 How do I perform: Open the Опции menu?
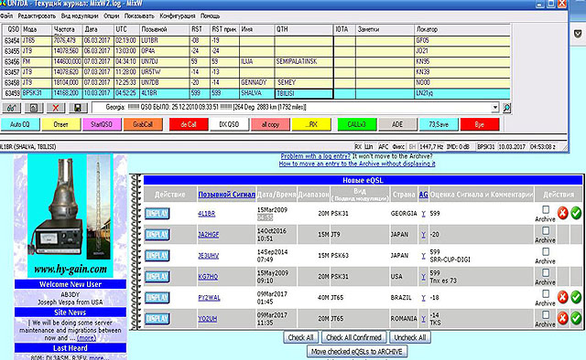pyautogui.click(x=112, y=16)
